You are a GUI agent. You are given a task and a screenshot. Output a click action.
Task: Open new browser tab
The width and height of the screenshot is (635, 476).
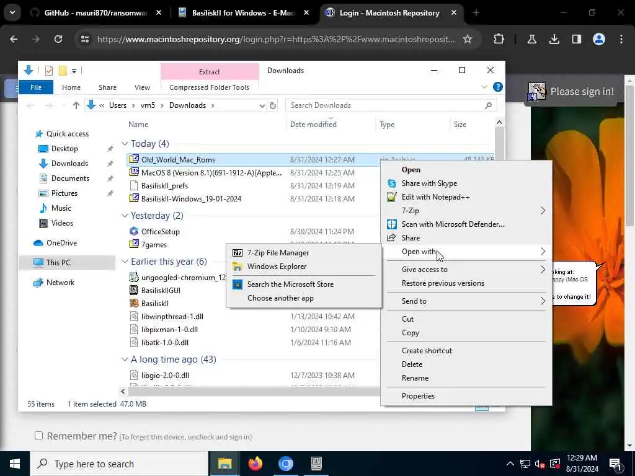point(476,13)
